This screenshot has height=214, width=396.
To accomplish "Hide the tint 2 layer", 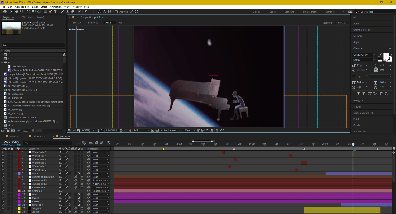I will pos(3,173).
